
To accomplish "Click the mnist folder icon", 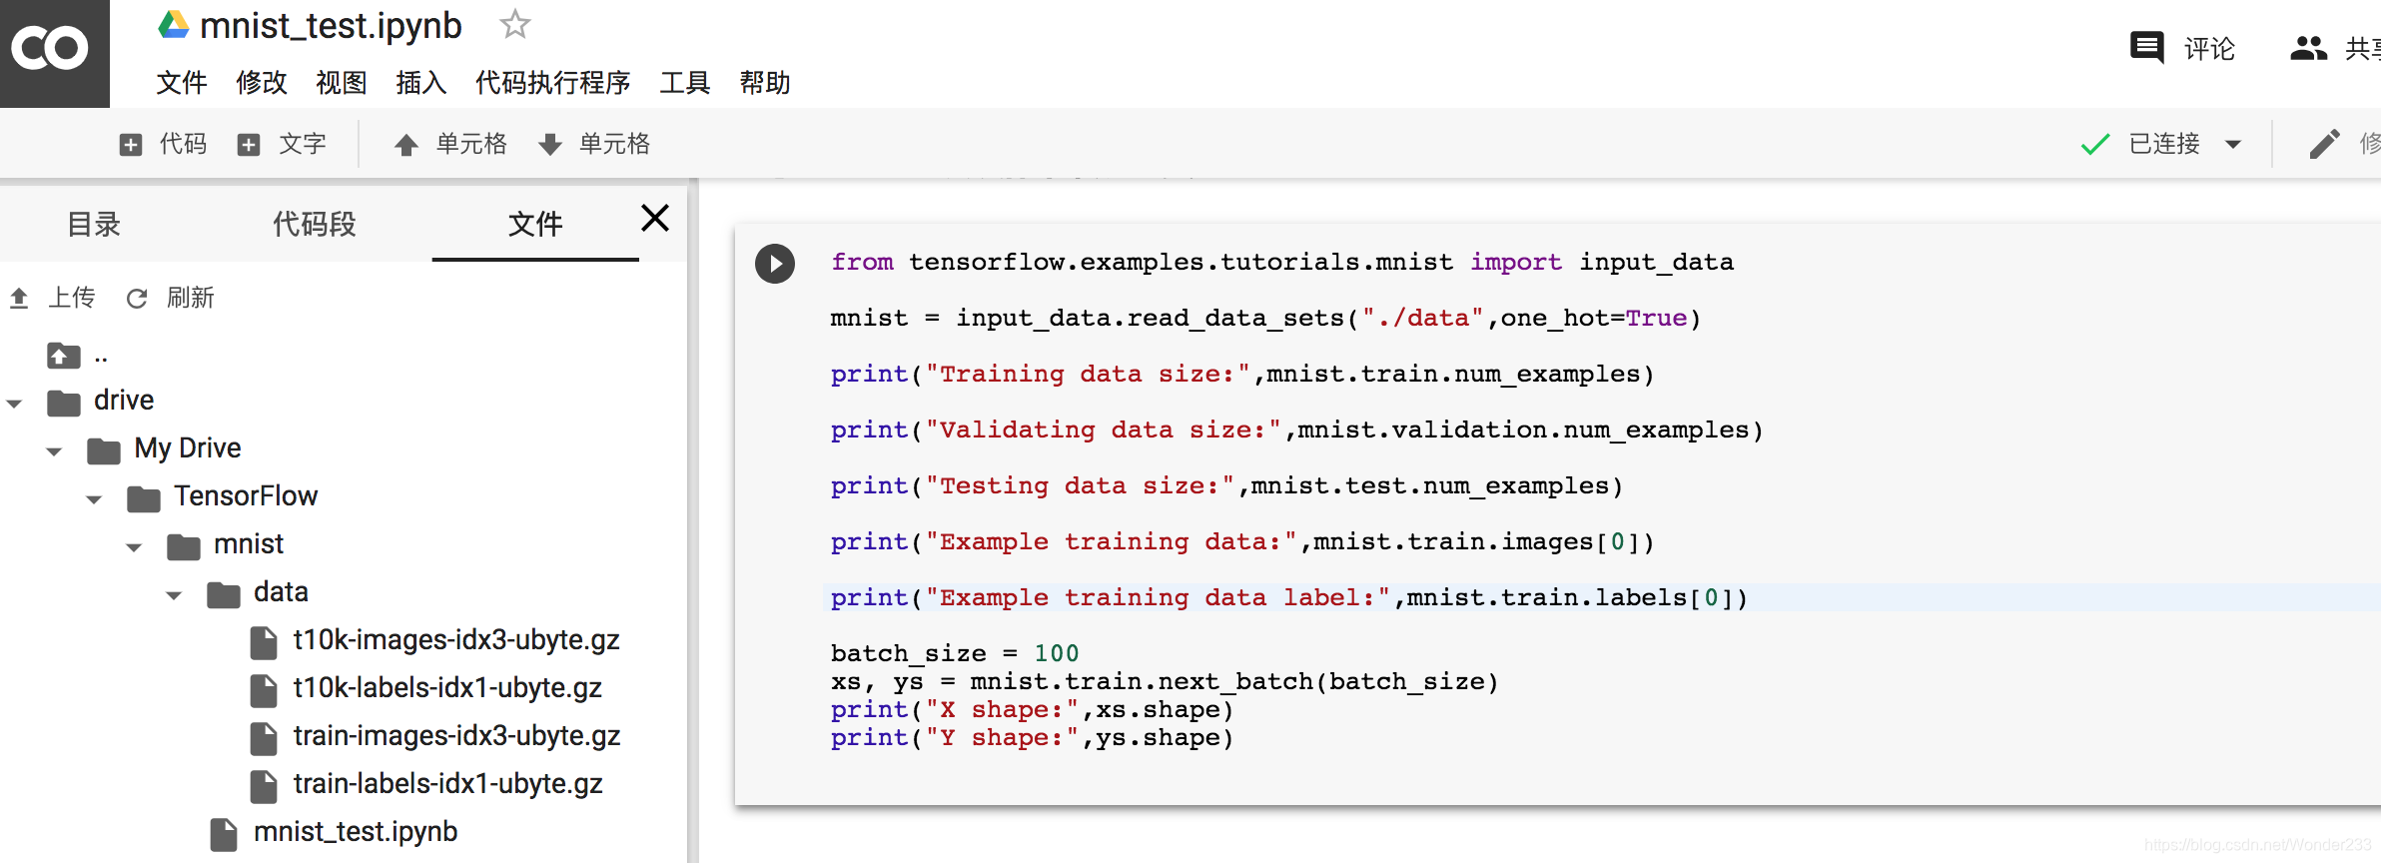I will [x=184, y=546].
